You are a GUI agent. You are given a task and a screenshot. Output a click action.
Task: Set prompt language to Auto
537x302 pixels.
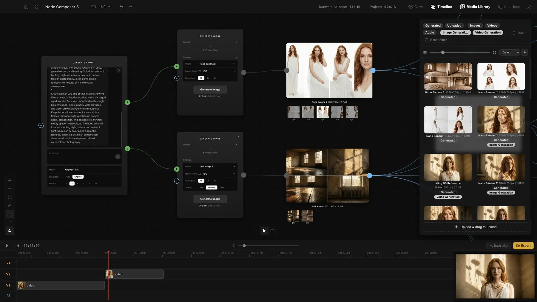(68, 177)
